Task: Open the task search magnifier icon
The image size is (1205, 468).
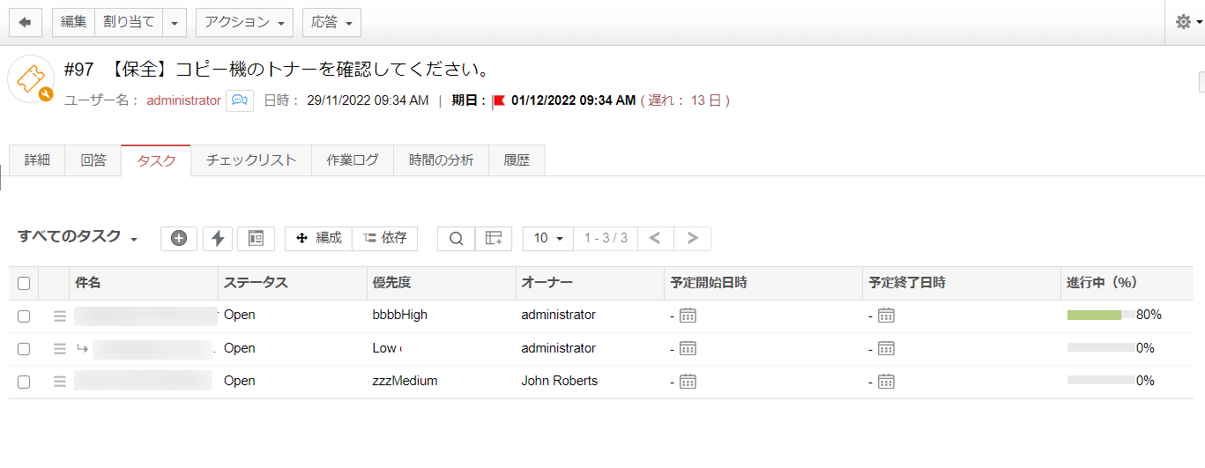Action: [x=456, y=238]
